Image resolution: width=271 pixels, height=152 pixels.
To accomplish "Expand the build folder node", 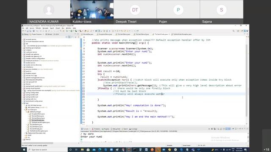I will point(25,135).
